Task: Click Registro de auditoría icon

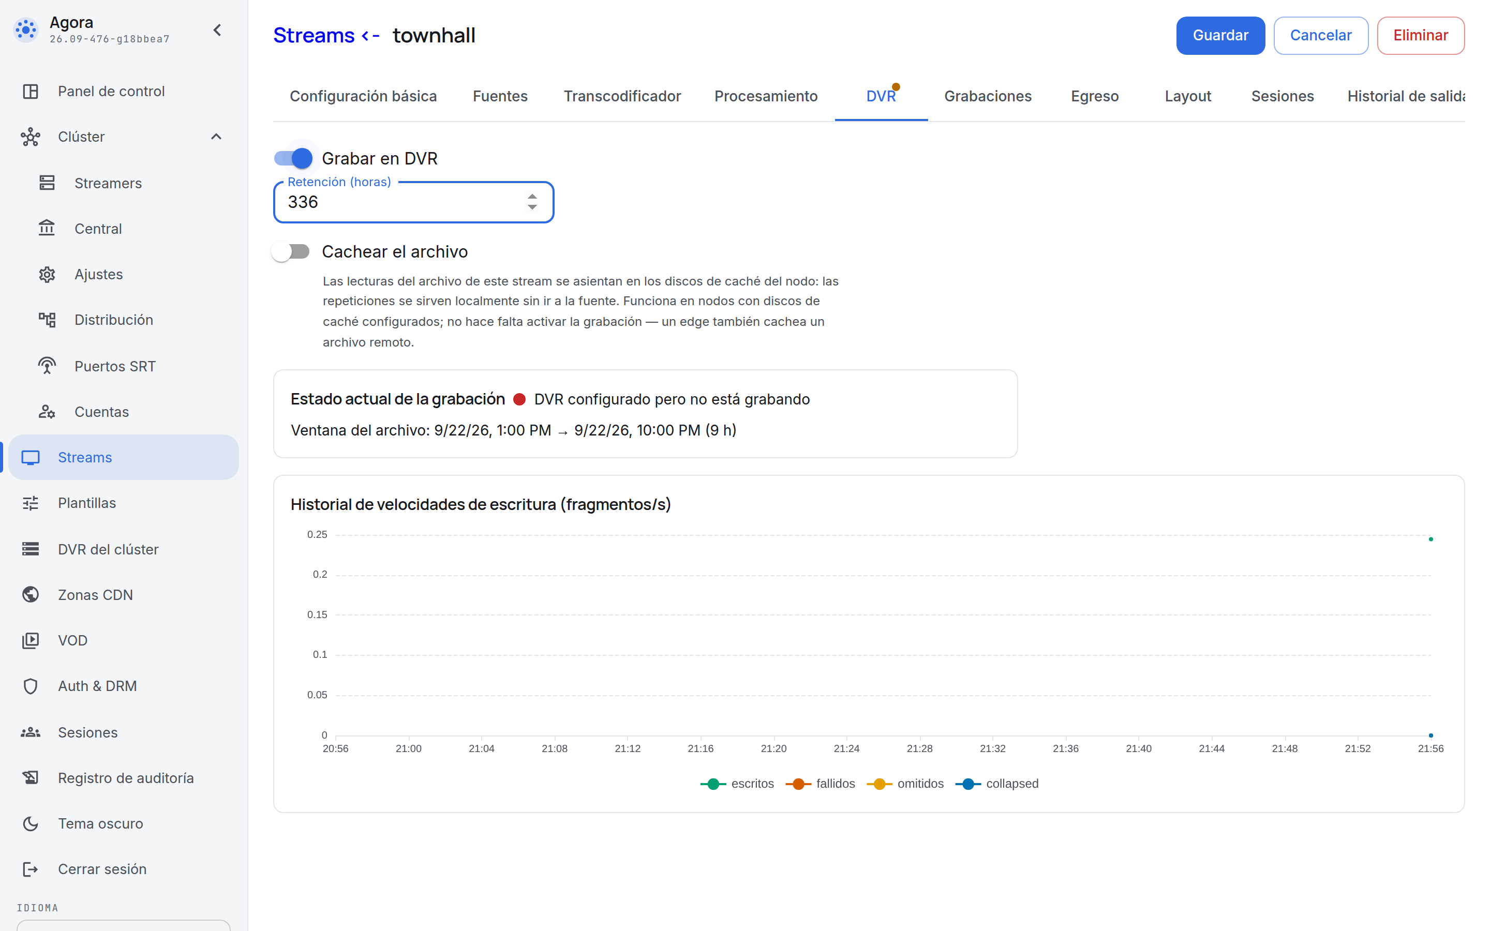Action: coord(30,778)
